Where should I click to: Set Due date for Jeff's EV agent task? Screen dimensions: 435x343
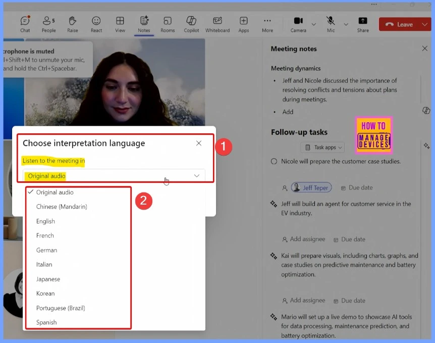pos(349,239)
